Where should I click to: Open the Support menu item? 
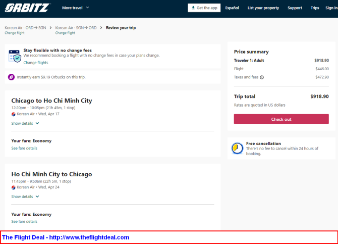pyautogui.click(x=295, y=8)
